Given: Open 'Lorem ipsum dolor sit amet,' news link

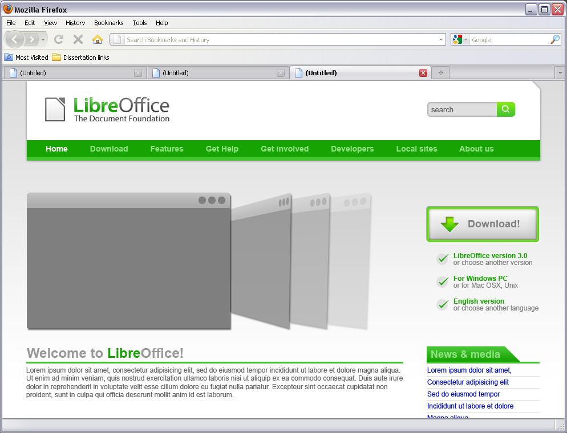Looking at the screenshot, I should (x=469, y=370).
